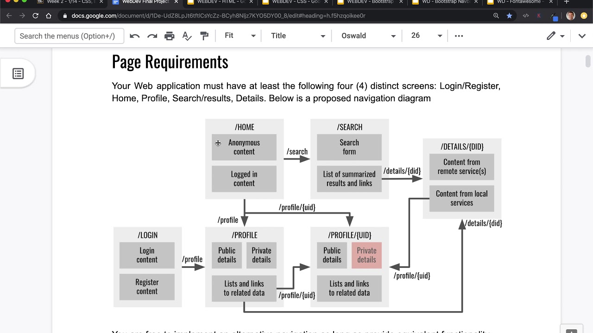Open the Chrome profile avatar
The image size is (593, 333).
(571, 16)
